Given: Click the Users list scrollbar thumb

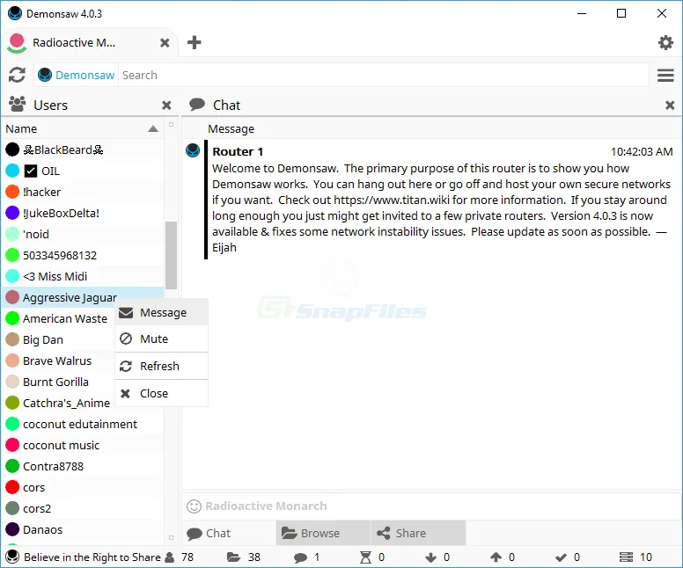Looking at the screenshot, I should tap(171, 256).
